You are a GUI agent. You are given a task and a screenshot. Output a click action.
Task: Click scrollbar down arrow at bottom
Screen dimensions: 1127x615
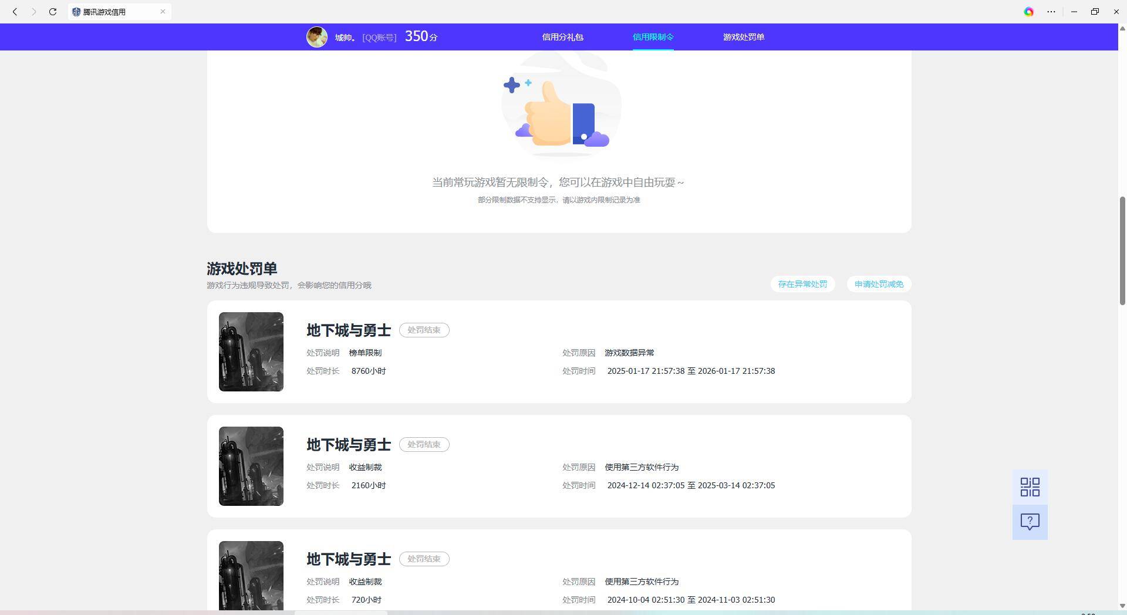[1123, 606]
